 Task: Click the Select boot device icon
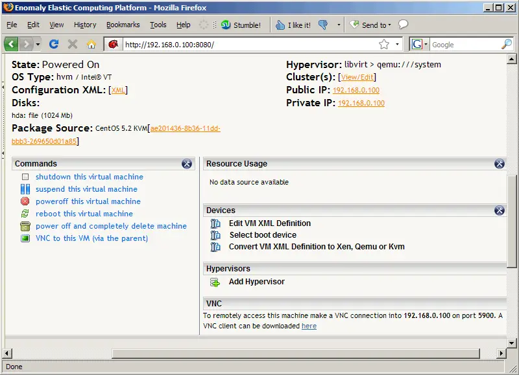[x=215, y=235]
